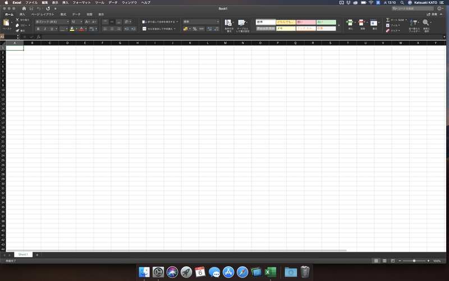449x281 pixels.
Task: Copy selection with the copy icon
Action: (x=17, y=25)
